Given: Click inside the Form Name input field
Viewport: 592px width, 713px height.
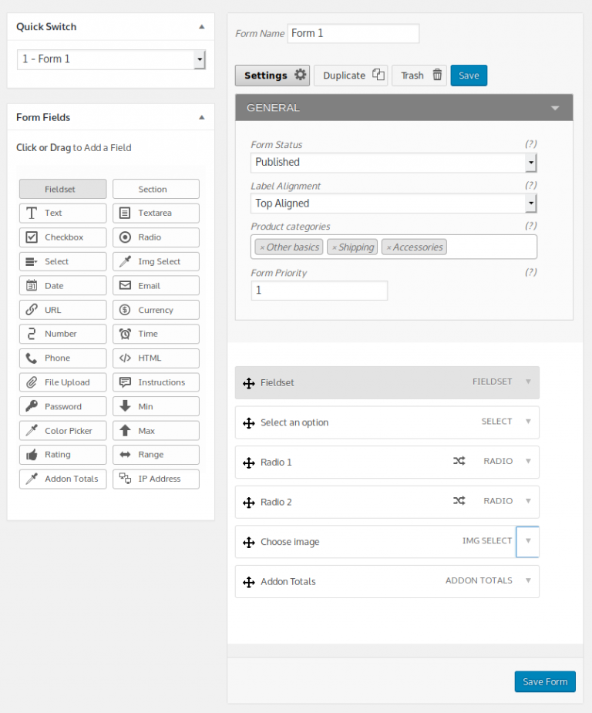Looking at the screenshot, I should [x=353, y=33].
